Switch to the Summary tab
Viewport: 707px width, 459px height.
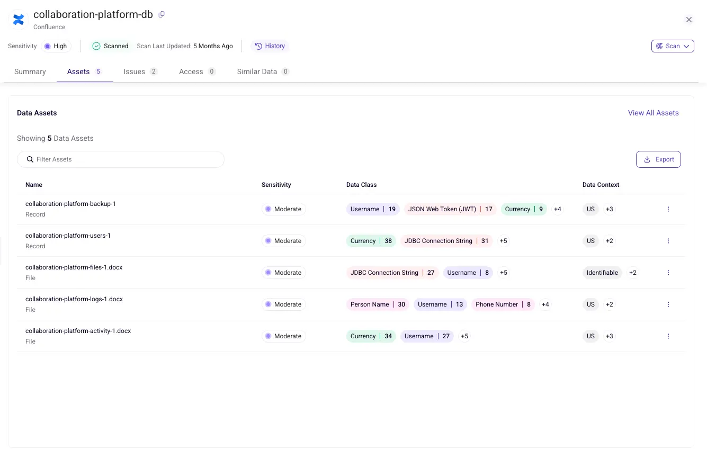point(30,71)
